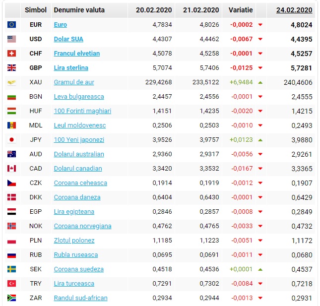This screenshot has height=306, width=320.
Task: Open the Randul sud-african link
Action: (80, 298)
